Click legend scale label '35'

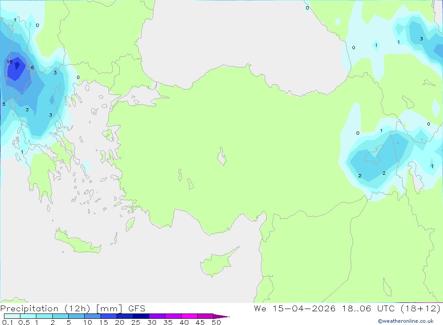tap(168, 322)
